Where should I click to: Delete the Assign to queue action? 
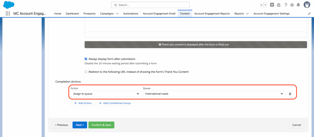pyautogui.click(x=290, y=94)
